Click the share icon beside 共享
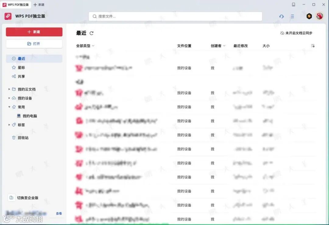The width and height of the screenshot is (329, 225). 14,76
